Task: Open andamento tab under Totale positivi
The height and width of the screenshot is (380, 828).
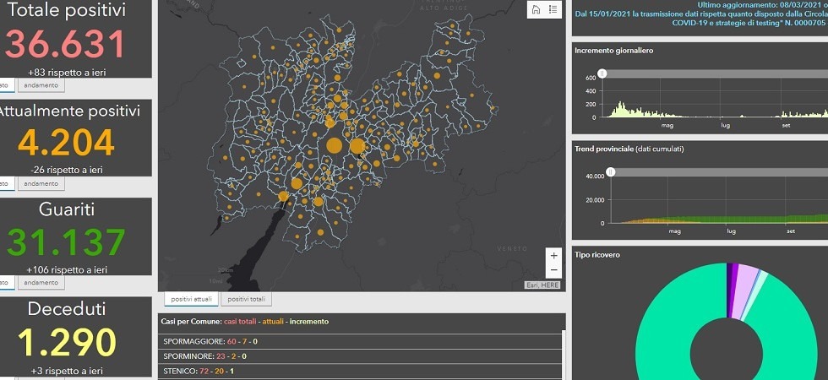Action: point(41,85)
